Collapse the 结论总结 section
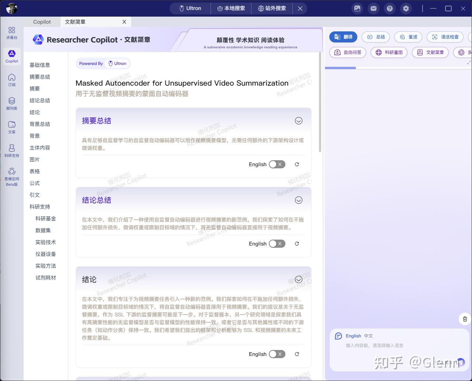Viewport: 472px width, 381px height. tap(298, 200)
